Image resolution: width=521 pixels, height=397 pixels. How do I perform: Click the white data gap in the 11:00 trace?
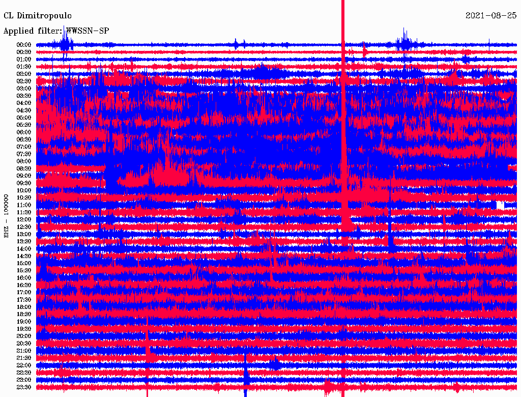pyautogui.click(x=500, y=205)
